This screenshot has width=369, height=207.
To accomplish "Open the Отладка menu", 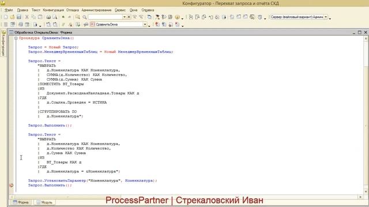I will (73, 10).
